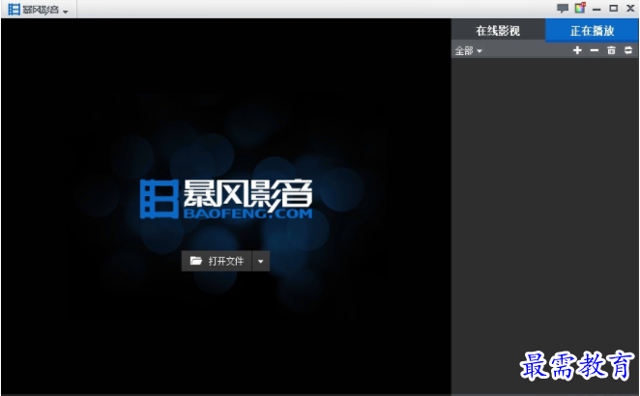Click the 暴风影音 film logo in the title bar
Image resolution: width=640 pixels, height=396 pixels.
(14, 10)
